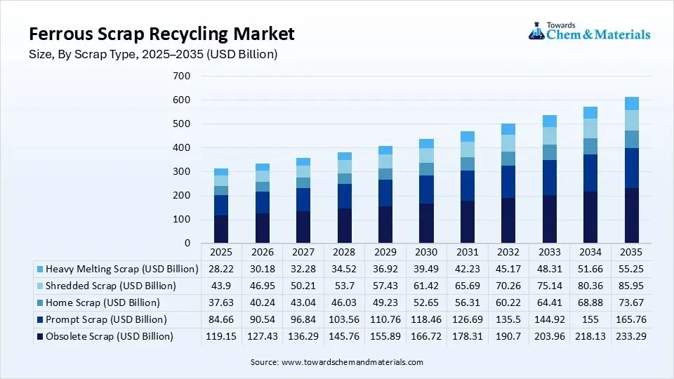Image resolution: width=674 pixels, height=379 pixels.
Task: Click the 2030 stacked bar
Action: click(426, 191)
